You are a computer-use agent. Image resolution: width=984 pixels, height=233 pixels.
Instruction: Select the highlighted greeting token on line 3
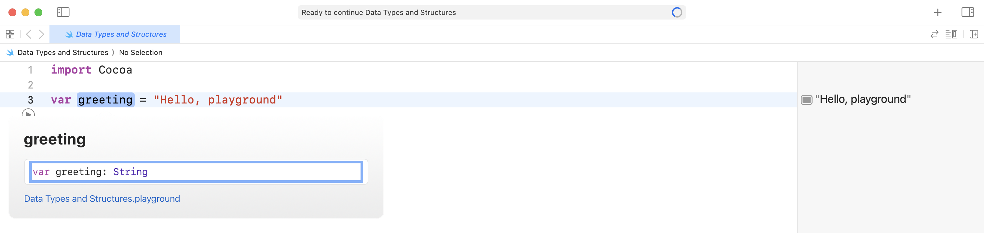105,100
